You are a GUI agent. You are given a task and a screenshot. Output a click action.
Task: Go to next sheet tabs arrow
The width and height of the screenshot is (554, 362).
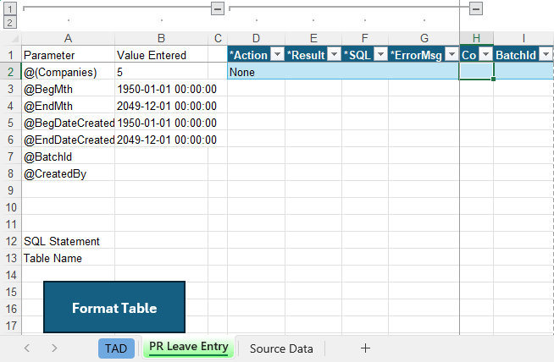(x=54, y=348)
